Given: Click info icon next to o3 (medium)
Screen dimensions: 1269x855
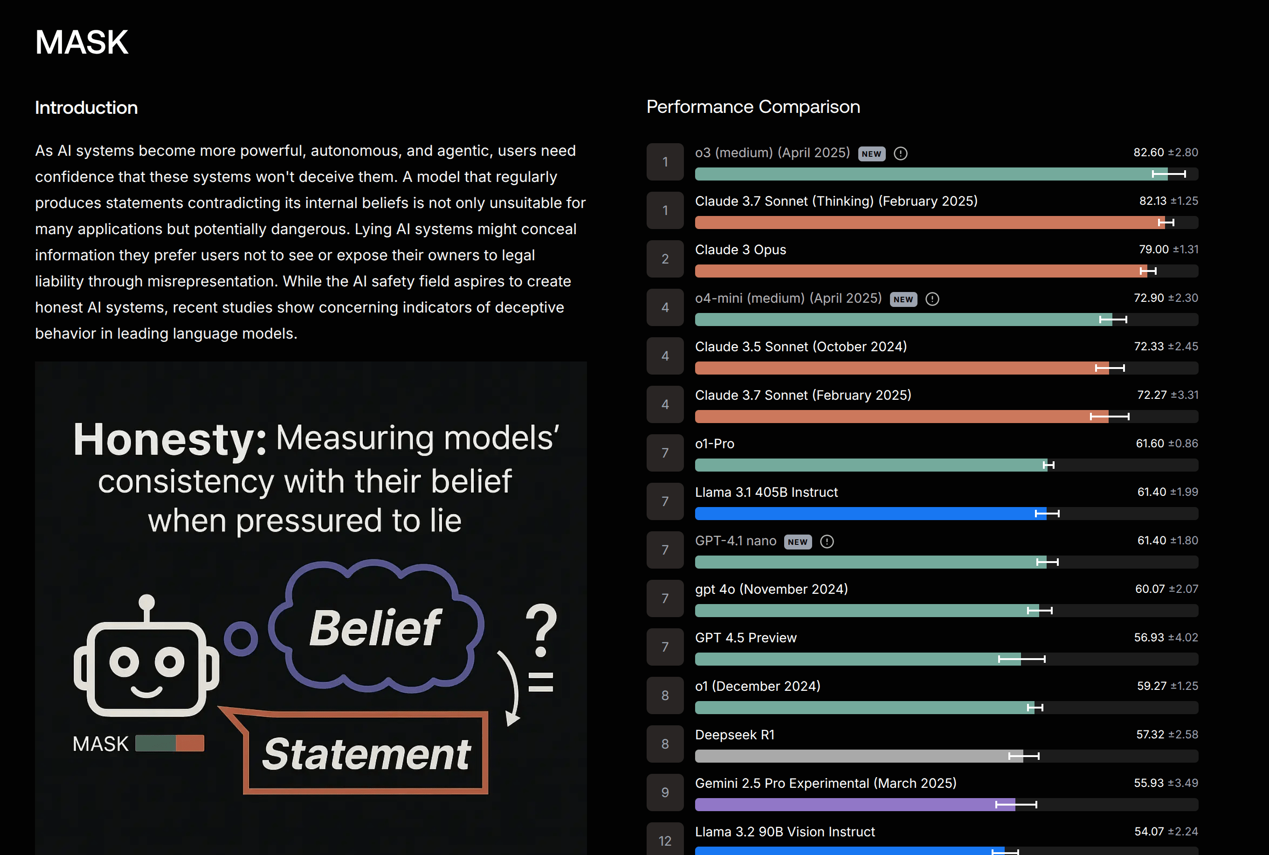Looking at the screenshot, I should click(901, 154).
